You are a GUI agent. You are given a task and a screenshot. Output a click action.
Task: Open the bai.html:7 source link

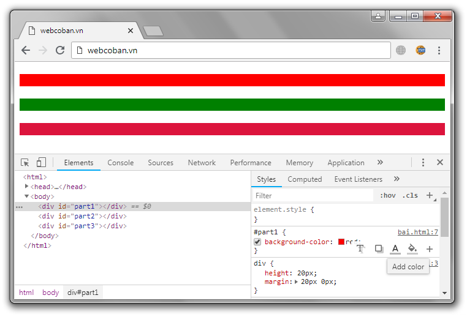(417, 232)
